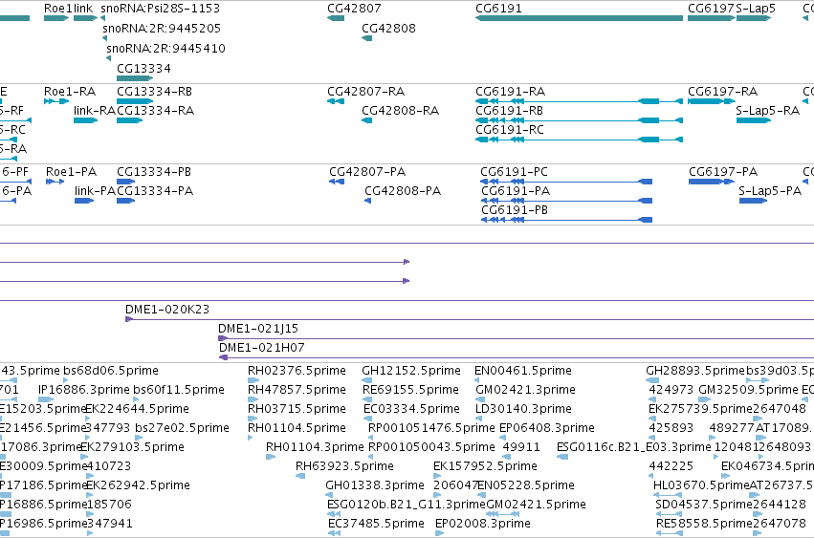This screenshot has height=538, width=814.
Task: Select the CG6191-RB transcript label
Action: (509, 111)
